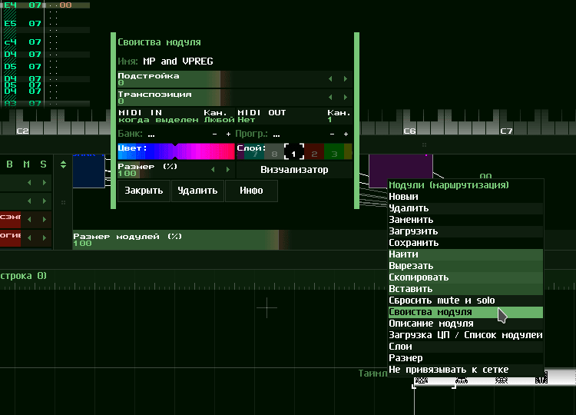This screenshot has width=576, height=415.
Task: Click the purple module block
Action: point(401,170)
